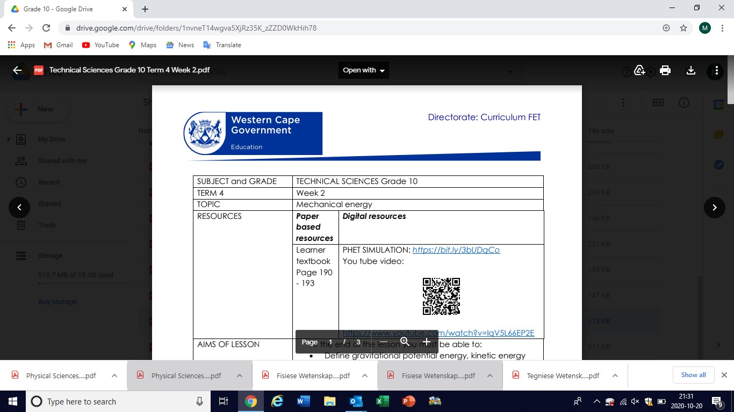Viewport: 734px width, 412px height.
Task: Click the muted speaker volume icon
Action: tap(635, 401)
